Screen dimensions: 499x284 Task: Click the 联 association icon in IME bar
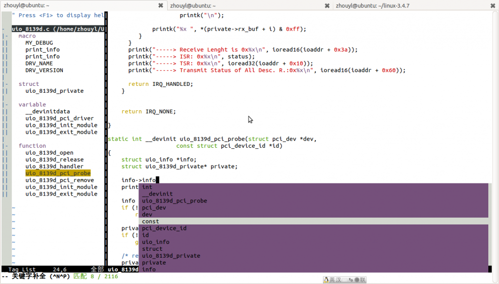363,280
